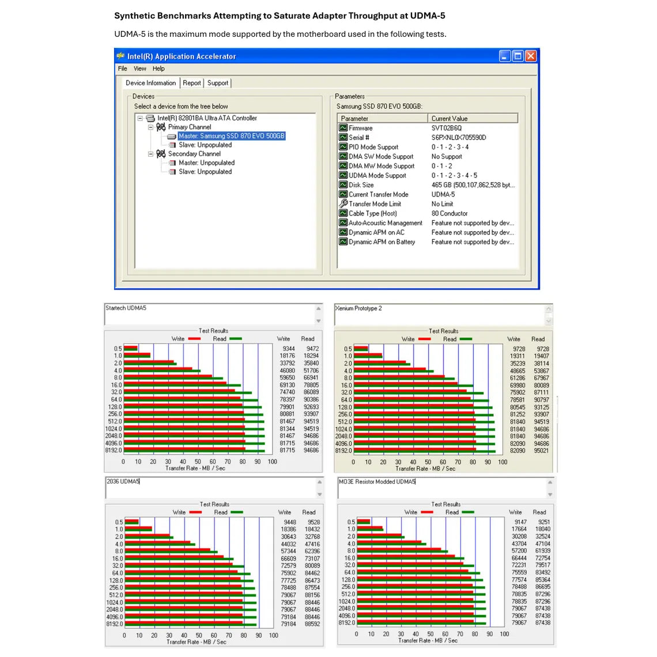Image resolution: width=657 pixels, height=657 pixels.
Task: Click scroll-down arrow in Startech UDMA5 box
Action: click(319, 321)
